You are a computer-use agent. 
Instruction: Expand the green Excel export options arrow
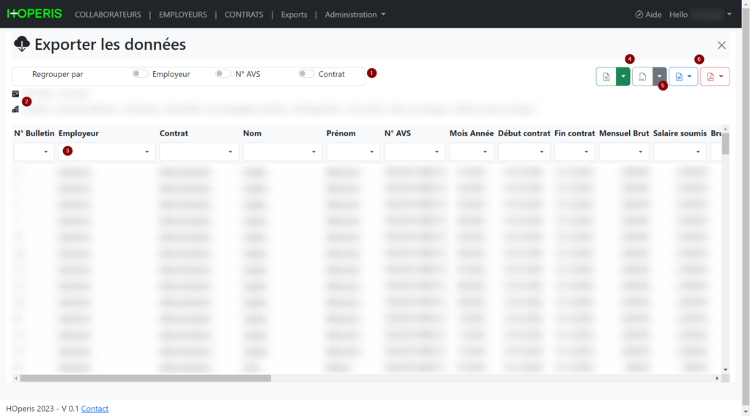click(623, 77)
